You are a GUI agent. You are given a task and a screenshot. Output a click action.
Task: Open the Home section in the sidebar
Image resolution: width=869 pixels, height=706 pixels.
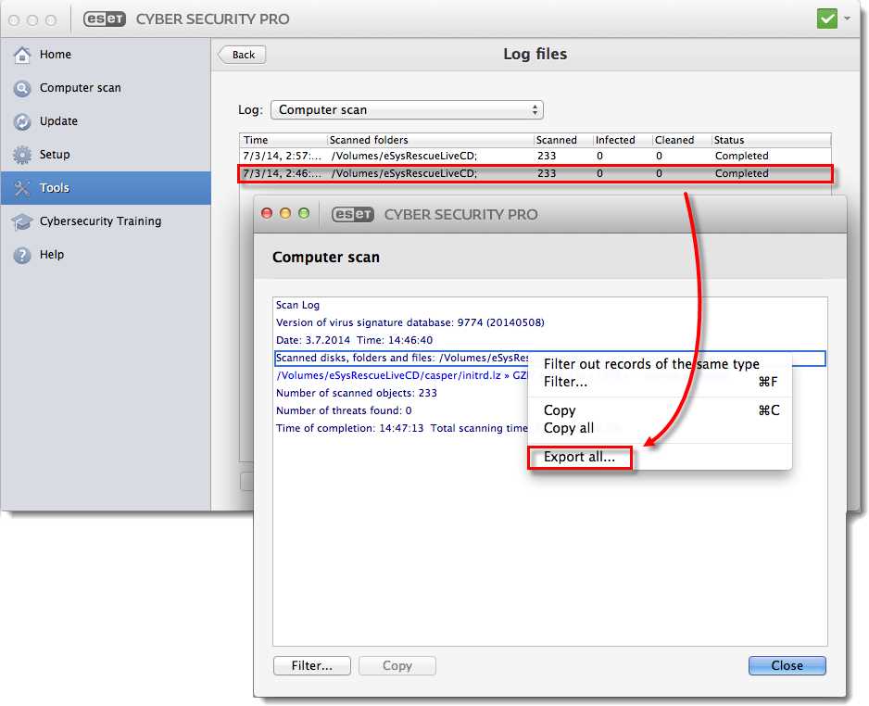click(x=56, y=55)
